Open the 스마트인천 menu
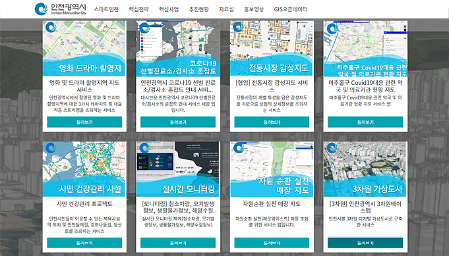 (x=106, y=9)
